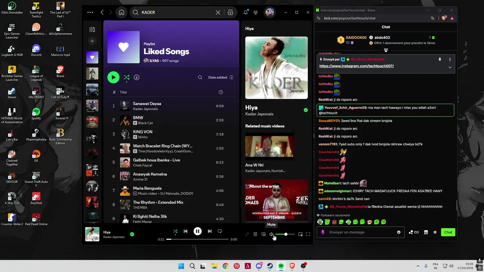Go back with the Spotify back arrow
Viewport: 484px width, 272px height.
102,12
